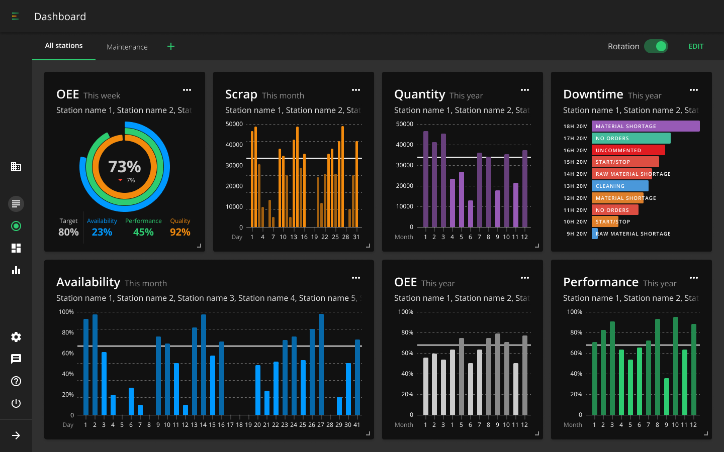This screenshot has width=724, height=452.
Task: Select the All stations tab
Action: [x=63, y=45]
